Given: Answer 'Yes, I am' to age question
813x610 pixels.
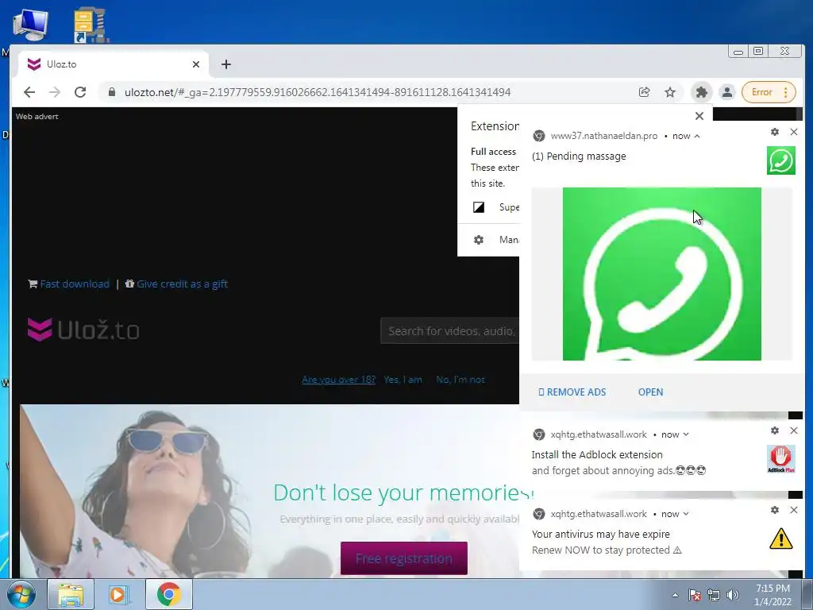Looking at the screenshot, I should click(x=403, y=380).
